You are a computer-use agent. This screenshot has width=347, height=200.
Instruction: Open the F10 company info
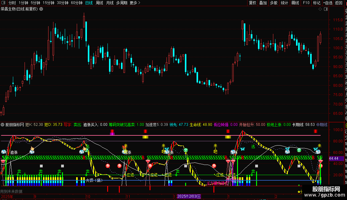306,3
